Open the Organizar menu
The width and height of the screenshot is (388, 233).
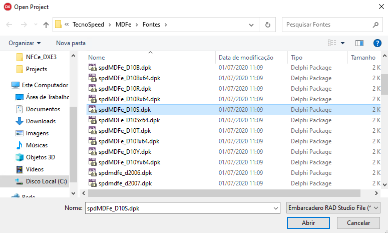[x=25, y=43]
